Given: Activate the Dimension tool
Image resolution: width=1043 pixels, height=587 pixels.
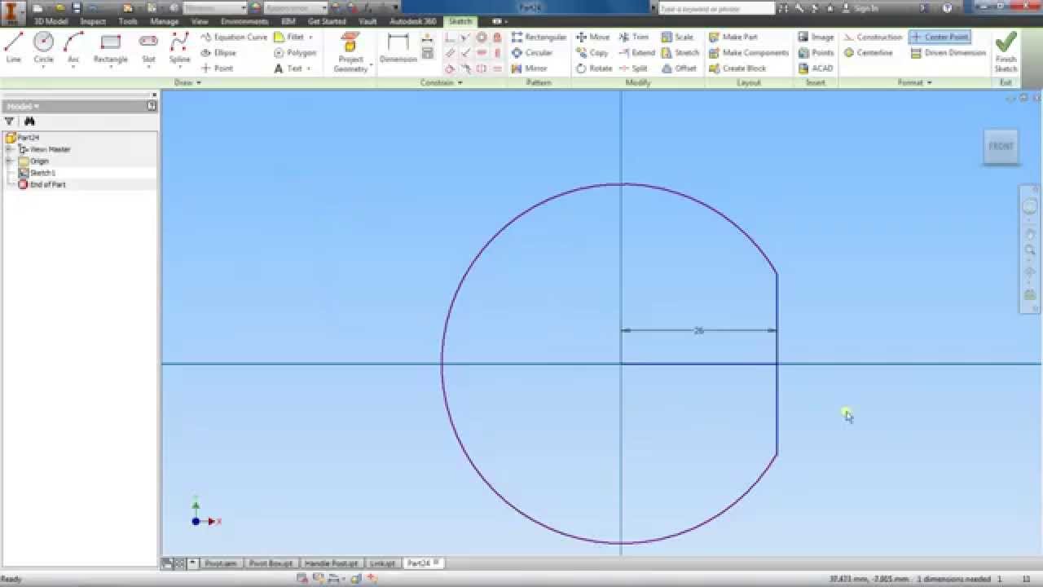Looking at the screenshot, I should click(x=398, y=47).
